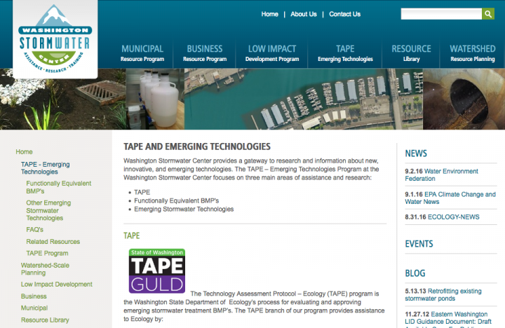Open the Resource Library menu item
This screenshot has height=328, width=505.
point(411,53)
